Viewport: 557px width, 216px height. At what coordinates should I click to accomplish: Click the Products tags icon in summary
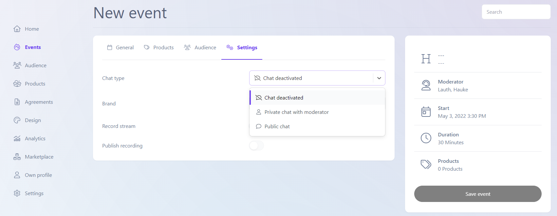pyautogui.click(x=426, y=164)
